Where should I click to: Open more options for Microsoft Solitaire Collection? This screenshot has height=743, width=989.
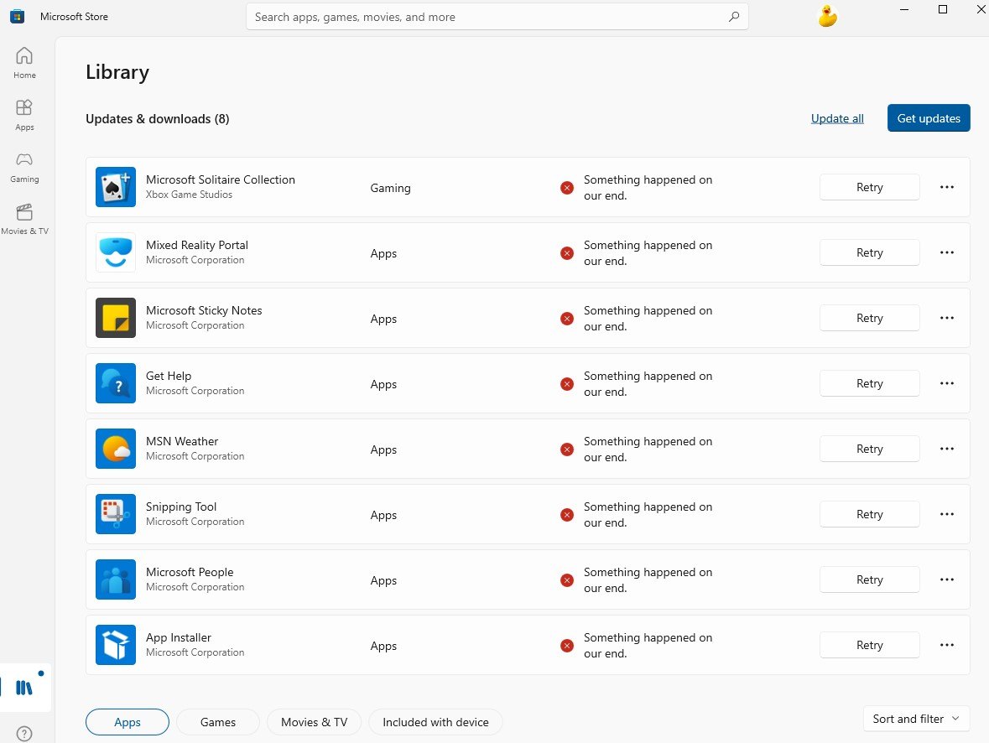click(947, 187)
